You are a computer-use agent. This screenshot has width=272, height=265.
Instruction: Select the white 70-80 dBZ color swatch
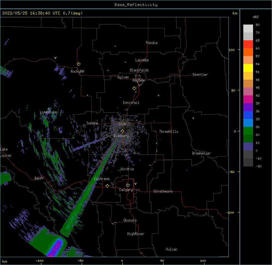click(248, 28)
